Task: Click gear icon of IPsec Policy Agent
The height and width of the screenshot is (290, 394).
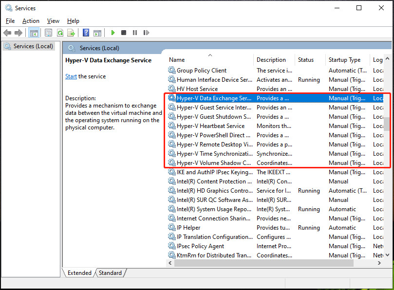Action: (172, 246)
